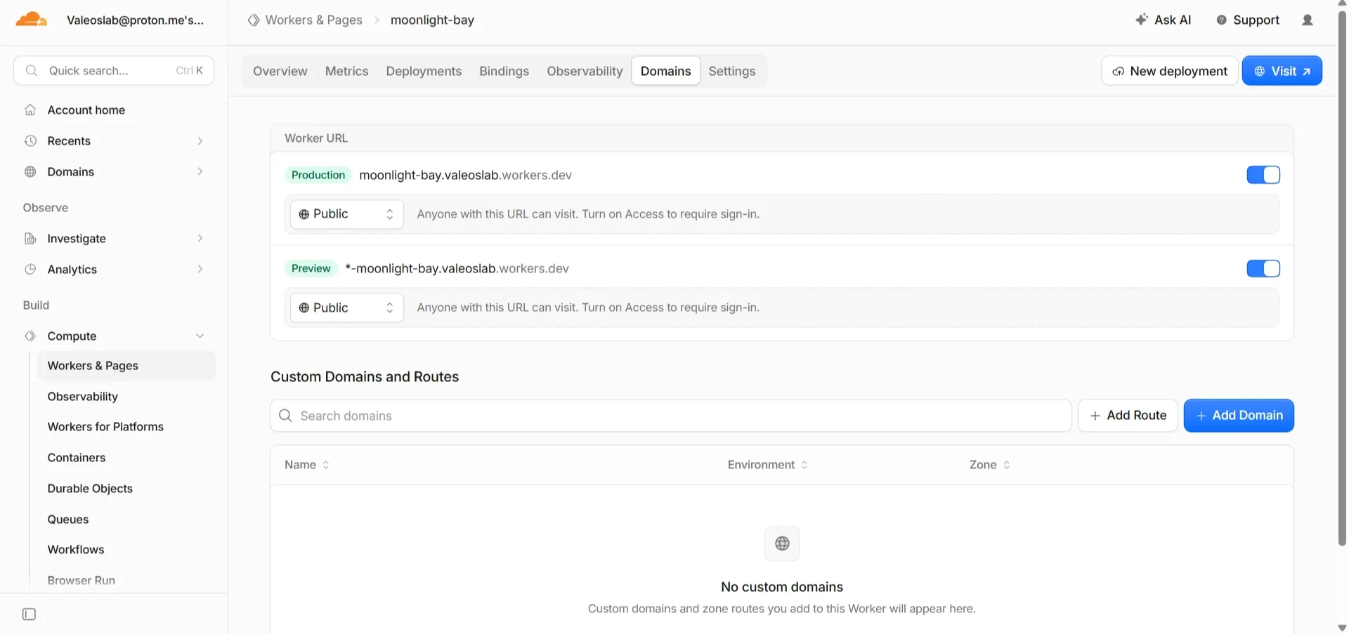This screenshot has width=1349, height=634.
Task: Expand the Analytics chevron
Action: (x=200, y=270)
